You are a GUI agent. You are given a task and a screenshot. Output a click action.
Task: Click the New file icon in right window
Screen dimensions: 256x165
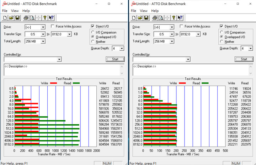click(x=134, y=17)
